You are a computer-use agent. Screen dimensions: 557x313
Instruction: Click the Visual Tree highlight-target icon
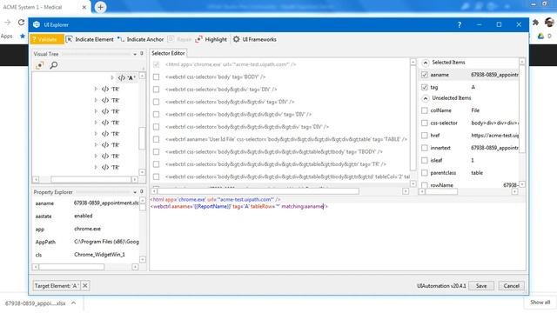40,65
